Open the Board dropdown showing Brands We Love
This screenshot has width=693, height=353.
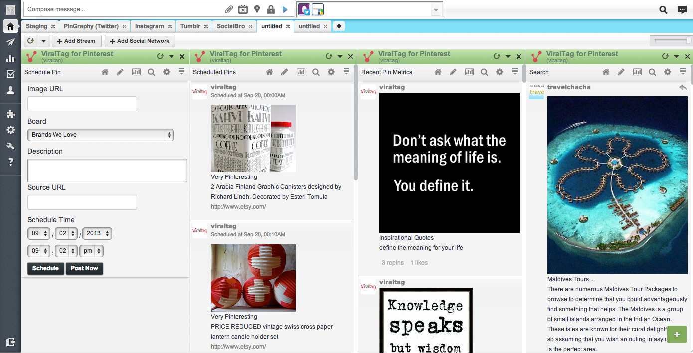point(100,135)
